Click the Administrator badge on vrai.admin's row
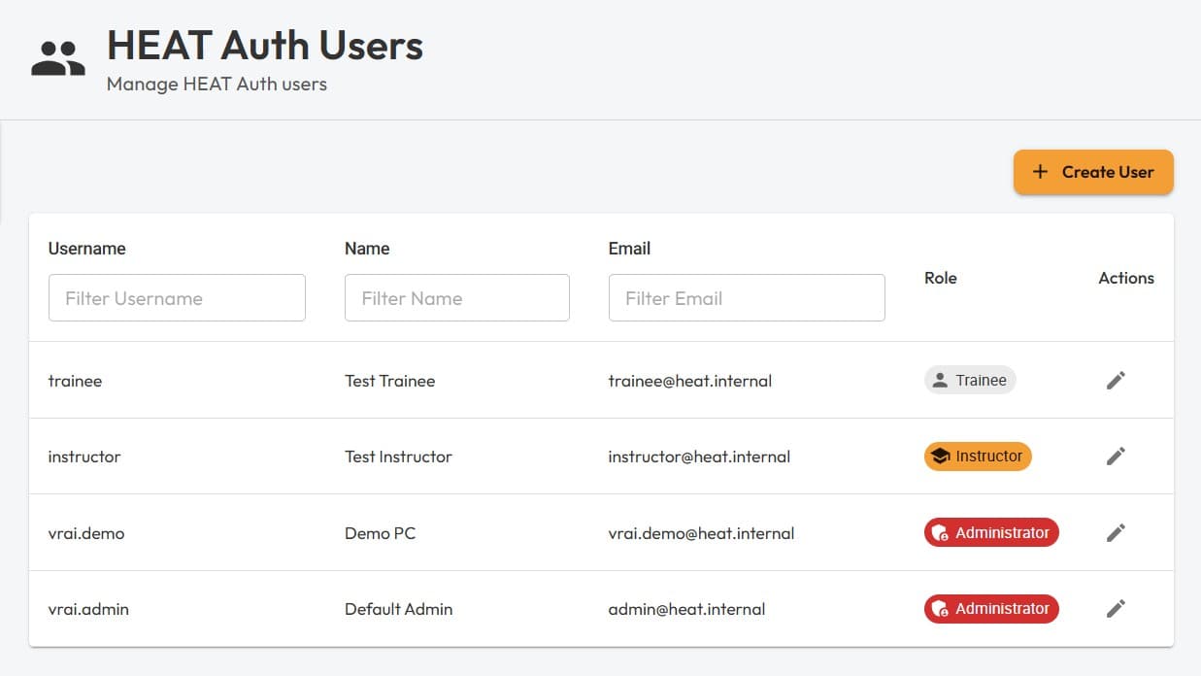This screenshot has height=676, width=1201. [x=991, y=608]
